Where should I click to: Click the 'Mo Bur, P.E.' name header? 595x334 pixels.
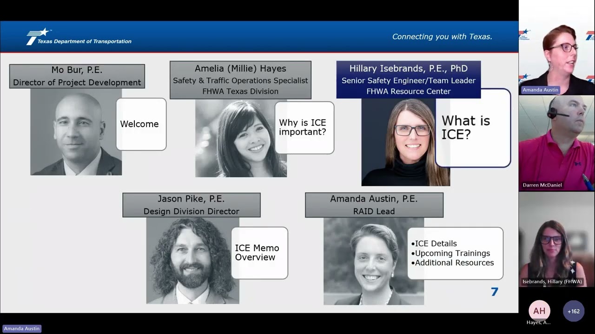tap(77, 70)
